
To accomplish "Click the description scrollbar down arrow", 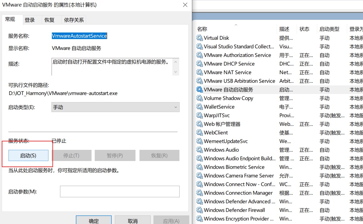I will (x=176, y=72).
